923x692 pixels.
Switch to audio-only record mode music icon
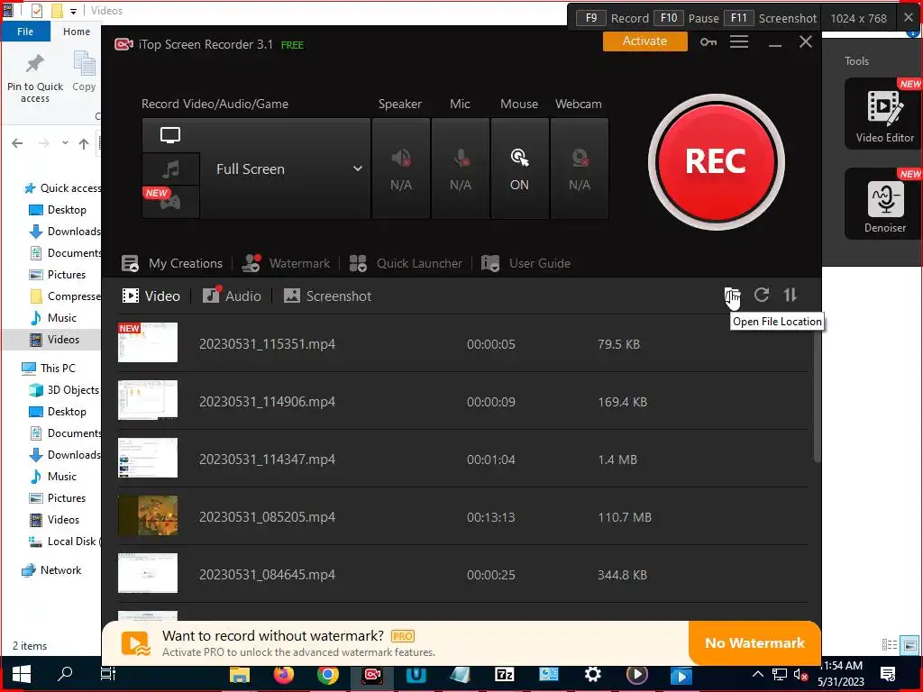click(x=170, y=170)
